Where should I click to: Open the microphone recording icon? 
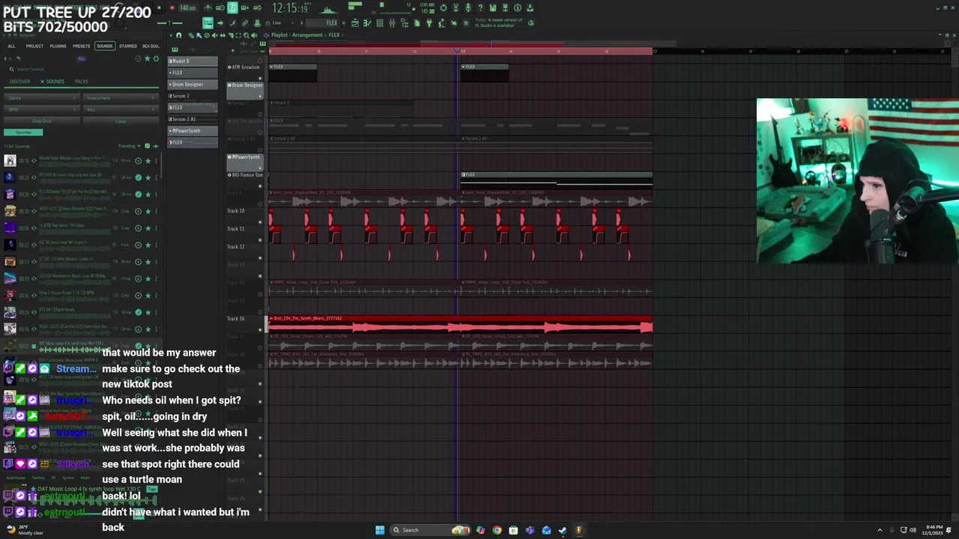pyautogui.click(x=468, y=8)
